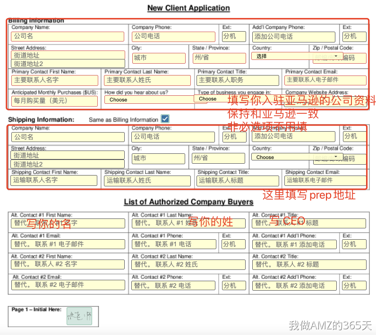Click Shipping Contact Title field

238,181
